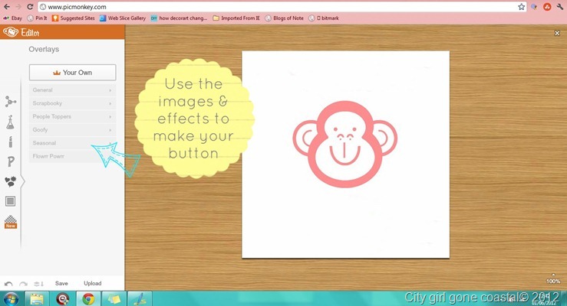Open the Pin It bookmark

[x=38, y=18]
